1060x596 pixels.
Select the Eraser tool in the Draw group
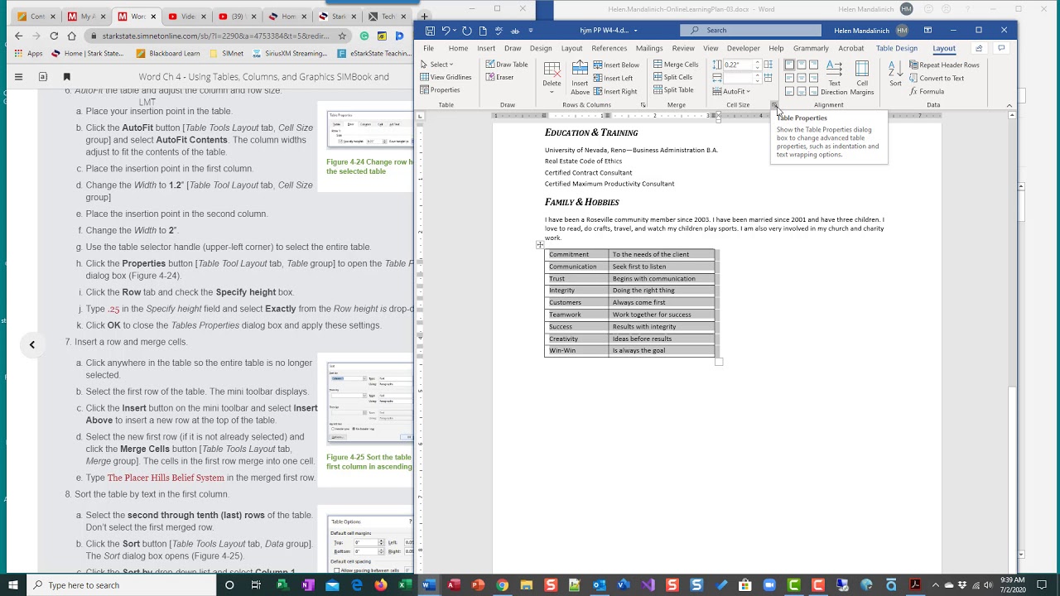[500, 77]
